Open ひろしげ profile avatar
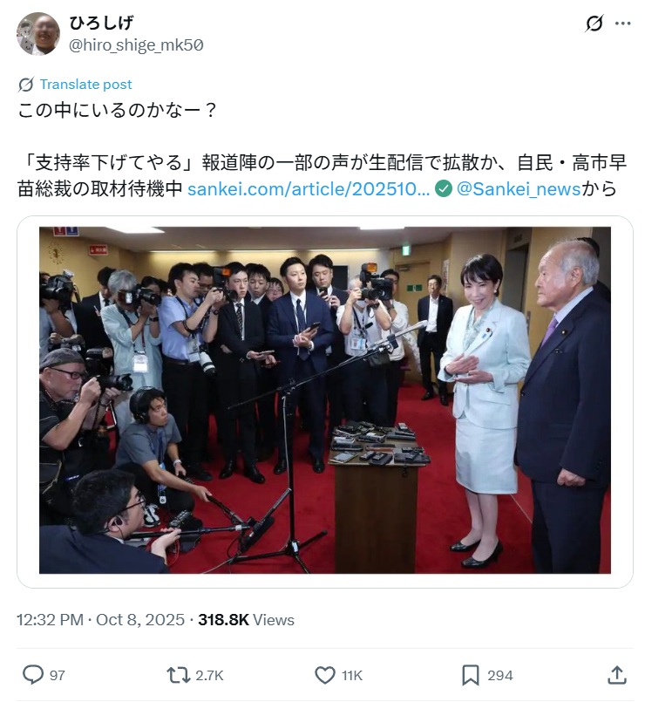 (x=38, y=34)
